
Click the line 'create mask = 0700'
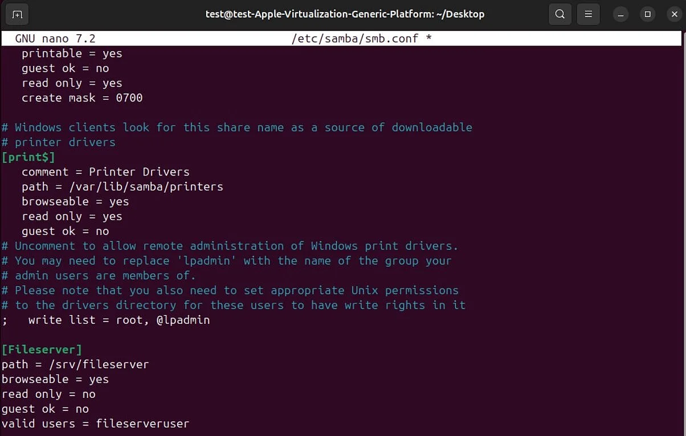click(82, 97)
